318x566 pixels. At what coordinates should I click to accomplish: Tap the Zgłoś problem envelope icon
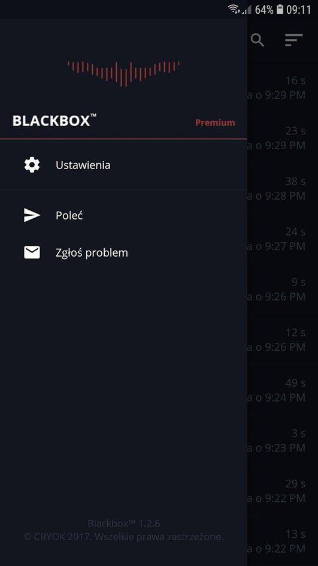(32, 252)
